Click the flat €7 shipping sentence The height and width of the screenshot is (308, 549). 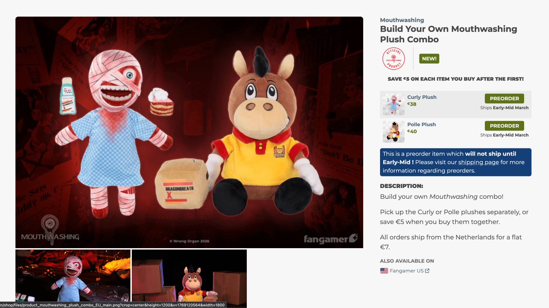(x=451, y=242)
